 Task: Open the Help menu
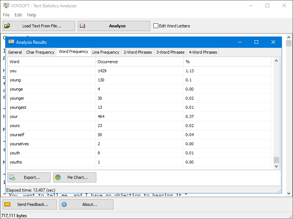click(x=31, y=15)
